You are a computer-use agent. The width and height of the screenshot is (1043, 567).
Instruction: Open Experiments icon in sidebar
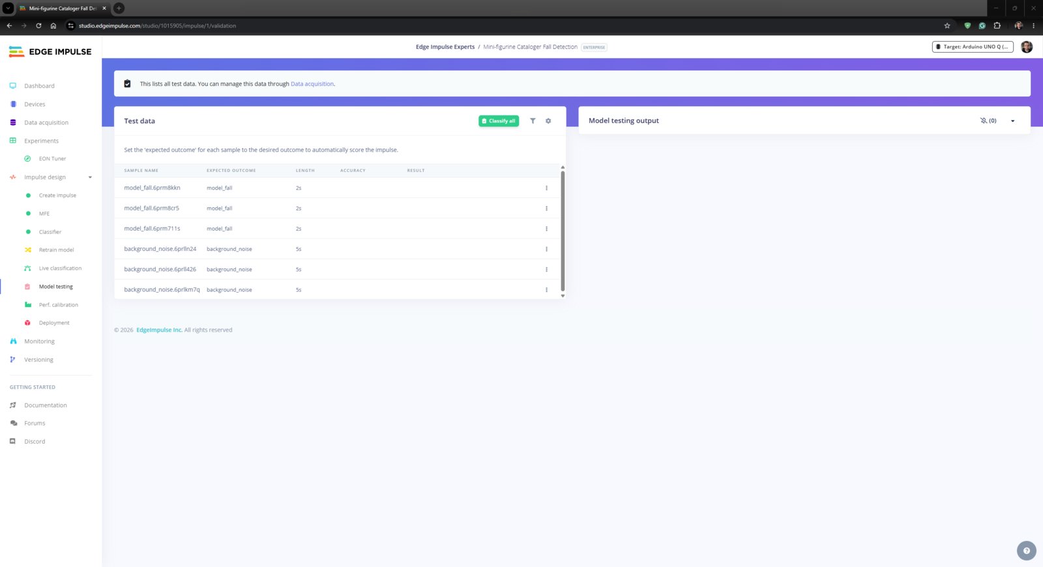click(x=13, y=141)
